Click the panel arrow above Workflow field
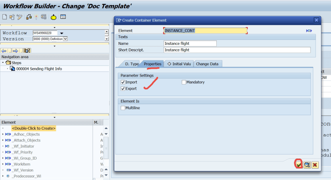 (x=54, y=28)
